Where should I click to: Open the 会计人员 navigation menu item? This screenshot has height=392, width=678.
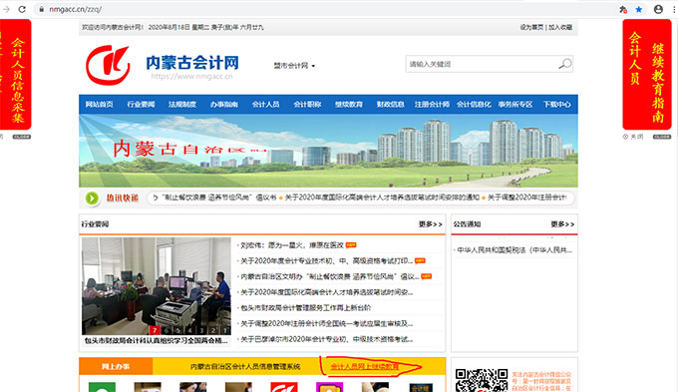265,105
